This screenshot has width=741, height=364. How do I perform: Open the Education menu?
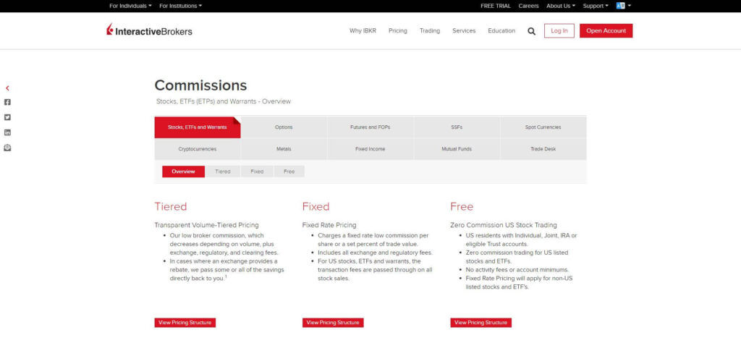[x=501, y=30]
